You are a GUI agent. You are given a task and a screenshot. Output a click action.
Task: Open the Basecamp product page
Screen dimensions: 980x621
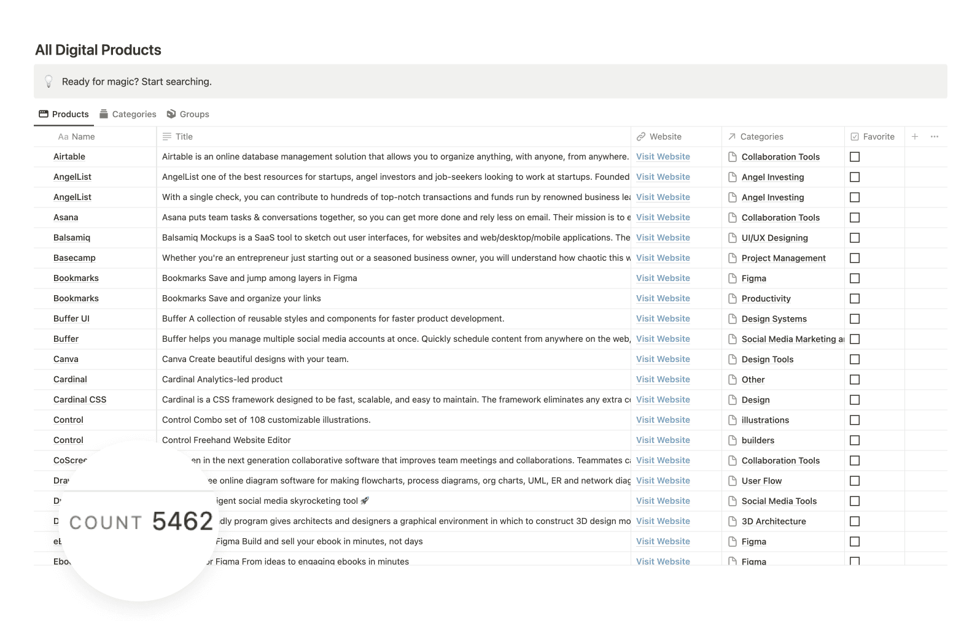click(x=74, y=258)
